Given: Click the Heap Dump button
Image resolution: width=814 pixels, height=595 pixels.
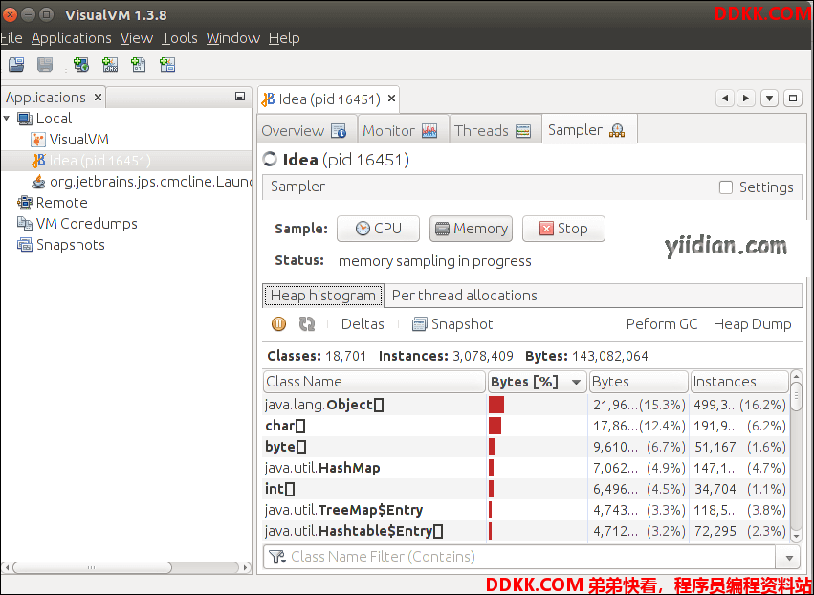Looking at the screenshot, I should (x=752, y=324).
